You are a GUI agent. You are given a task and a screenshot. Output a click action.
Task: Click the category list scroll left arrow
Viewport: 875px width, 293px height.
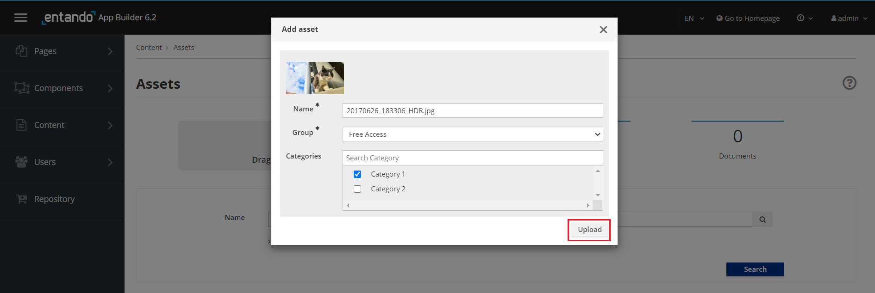348,205
